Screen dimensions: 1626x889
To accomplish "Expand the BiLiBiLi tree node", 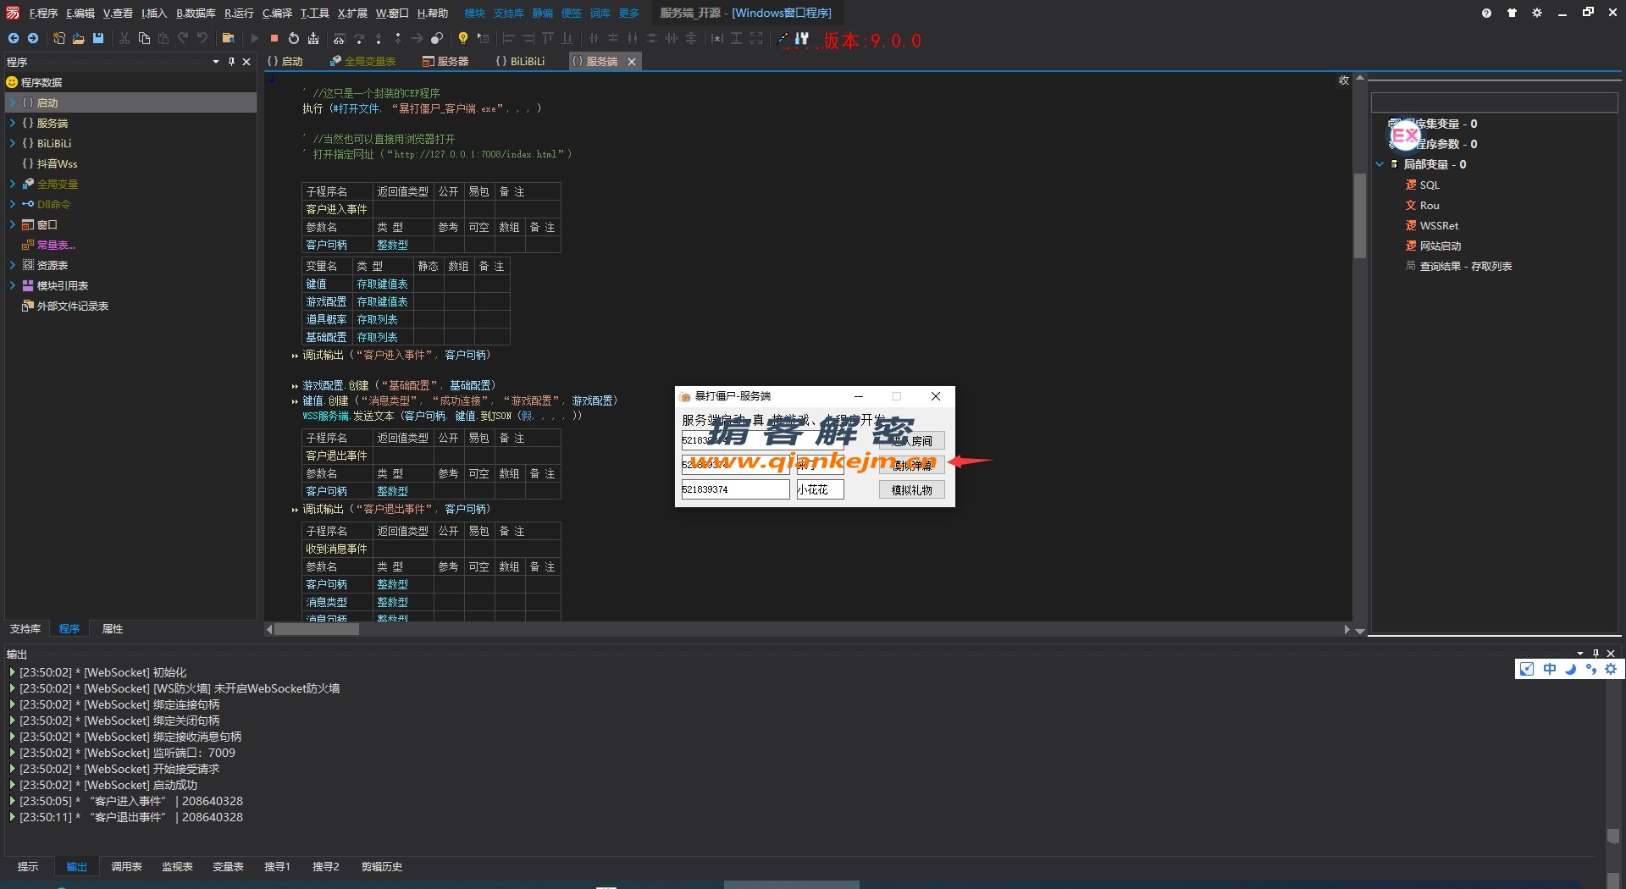I will coord(13,143).
